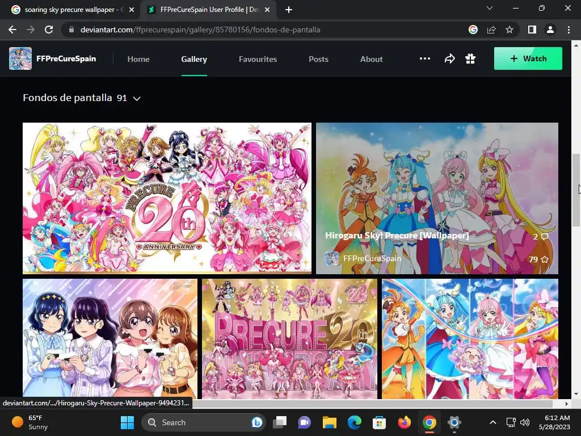Close the soaring sky precure wallpaper tab
Viewport: 581px width, 436px height.
click(x=132, y=10)
